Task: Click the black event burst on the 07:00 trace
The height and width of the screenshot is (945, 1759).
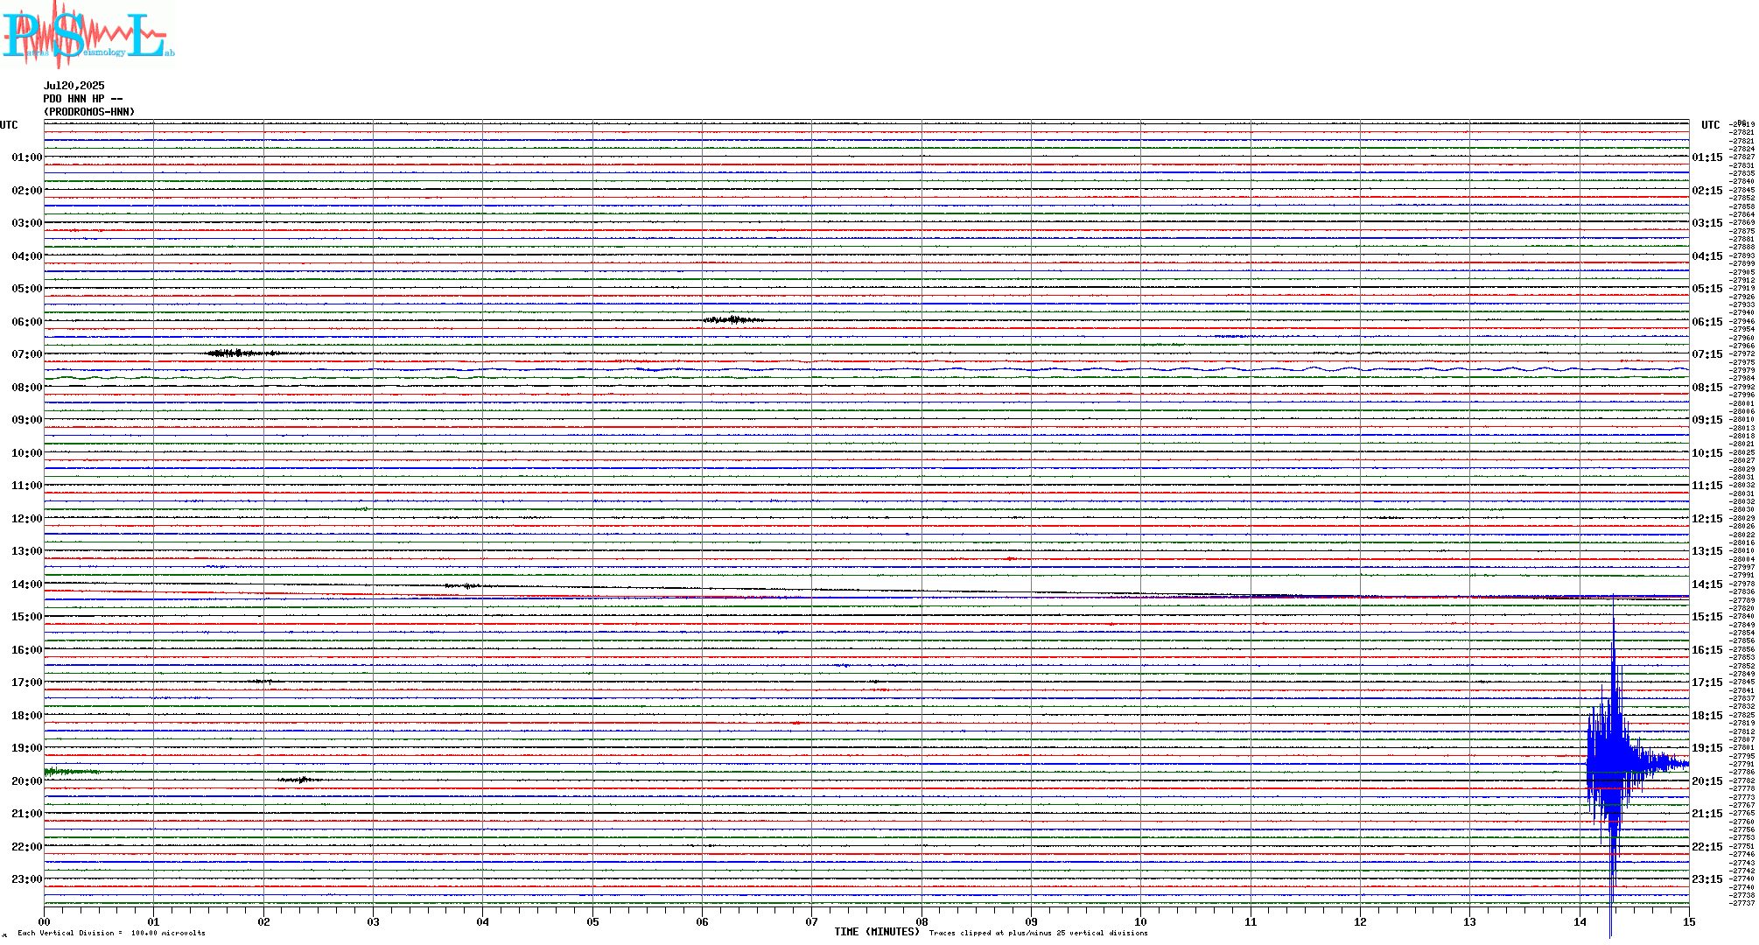Action: coord(243,353)
